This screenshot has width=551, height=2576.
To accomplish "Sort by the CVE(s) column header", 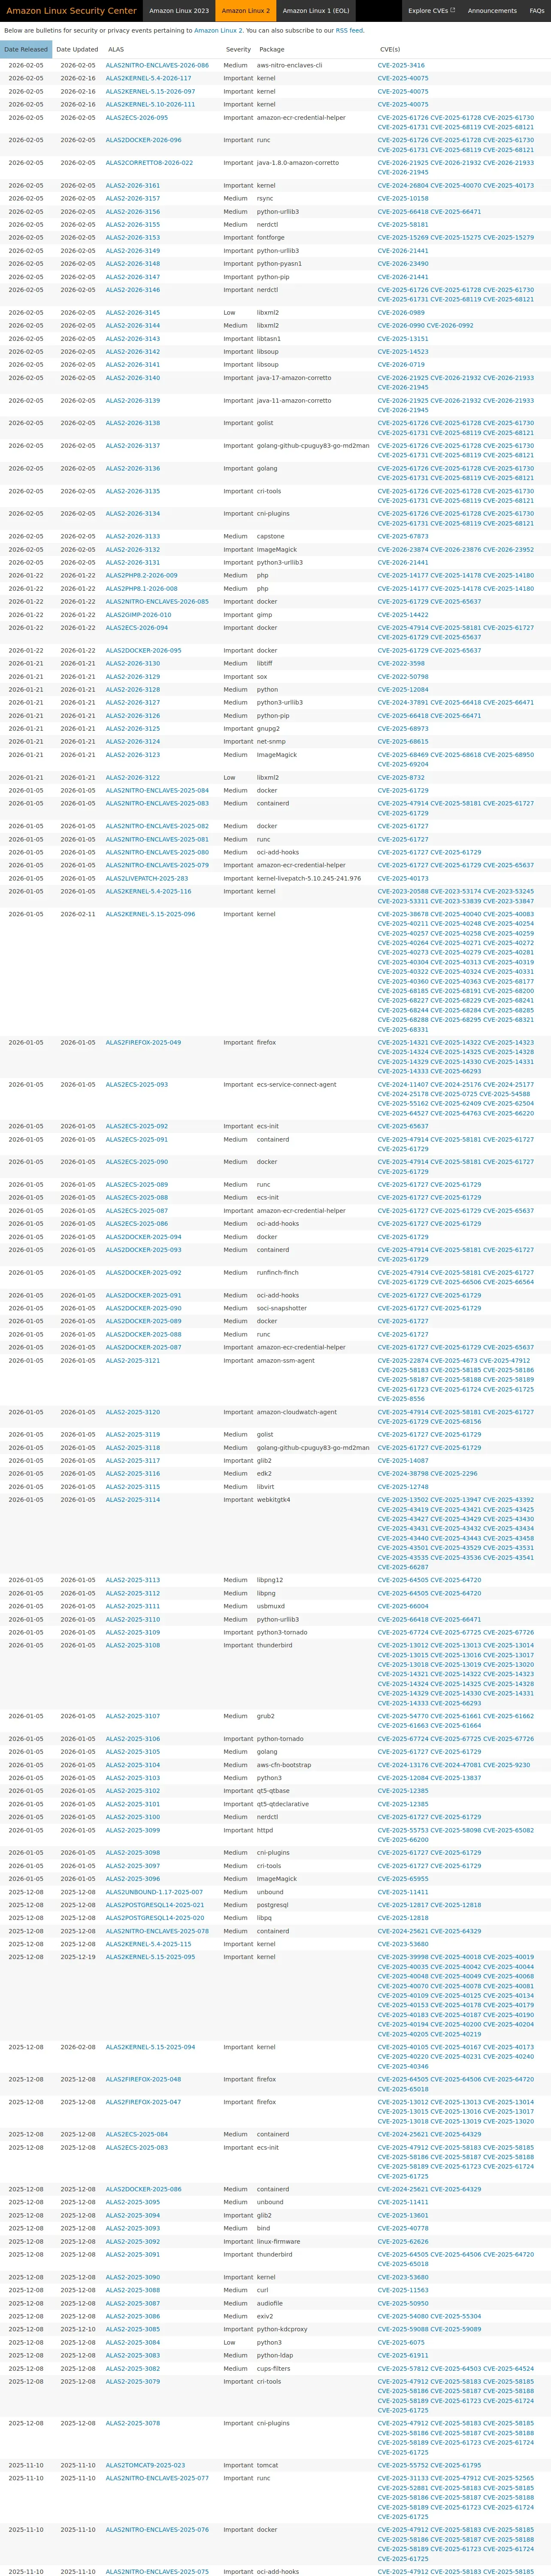I will (x=390, y=49).
